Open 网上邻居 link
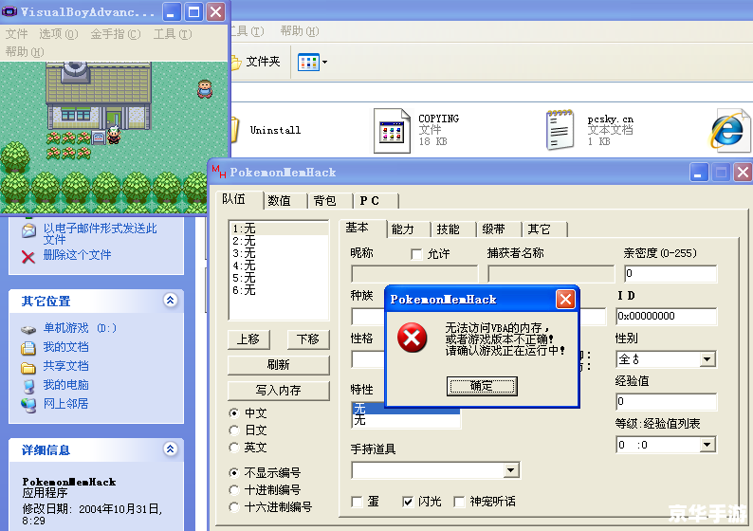 click(65, 404)
